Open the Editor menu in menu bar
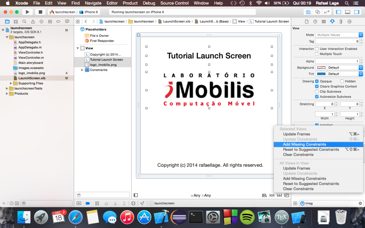Image resolution: width=365 pixels, height=228 pixels. coord(112,3)
